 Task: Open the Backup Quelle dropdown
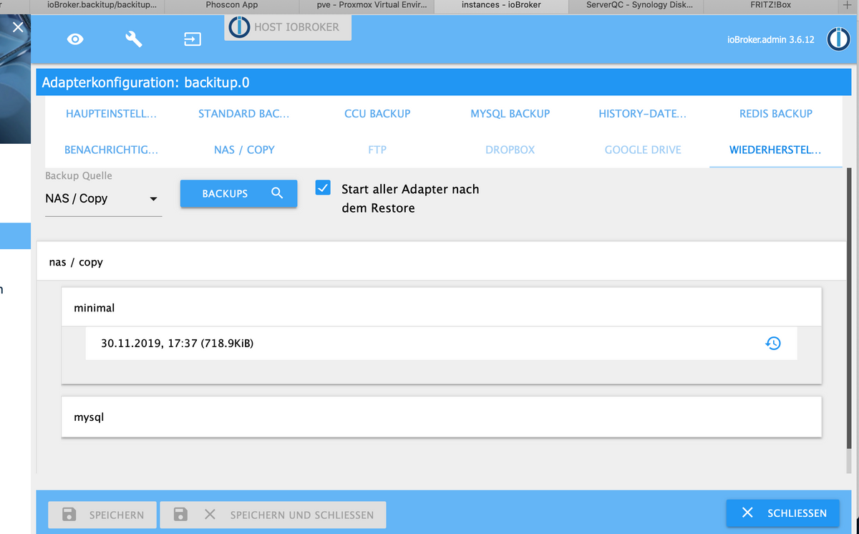[x=103, y=198]
